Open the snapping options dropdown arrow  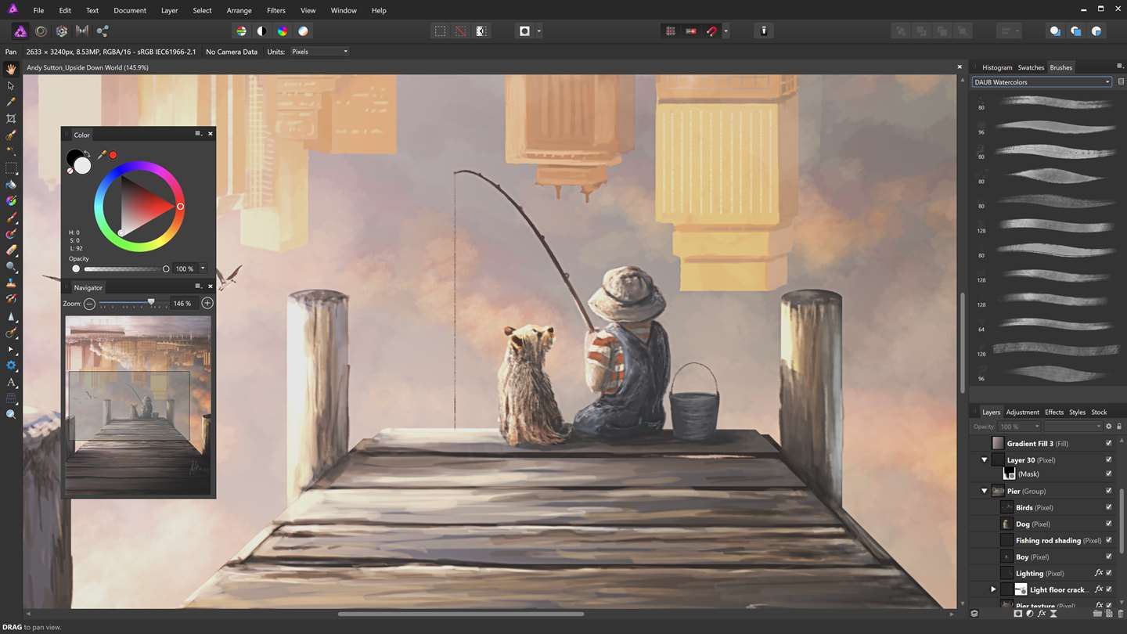[x=726, y=31]
